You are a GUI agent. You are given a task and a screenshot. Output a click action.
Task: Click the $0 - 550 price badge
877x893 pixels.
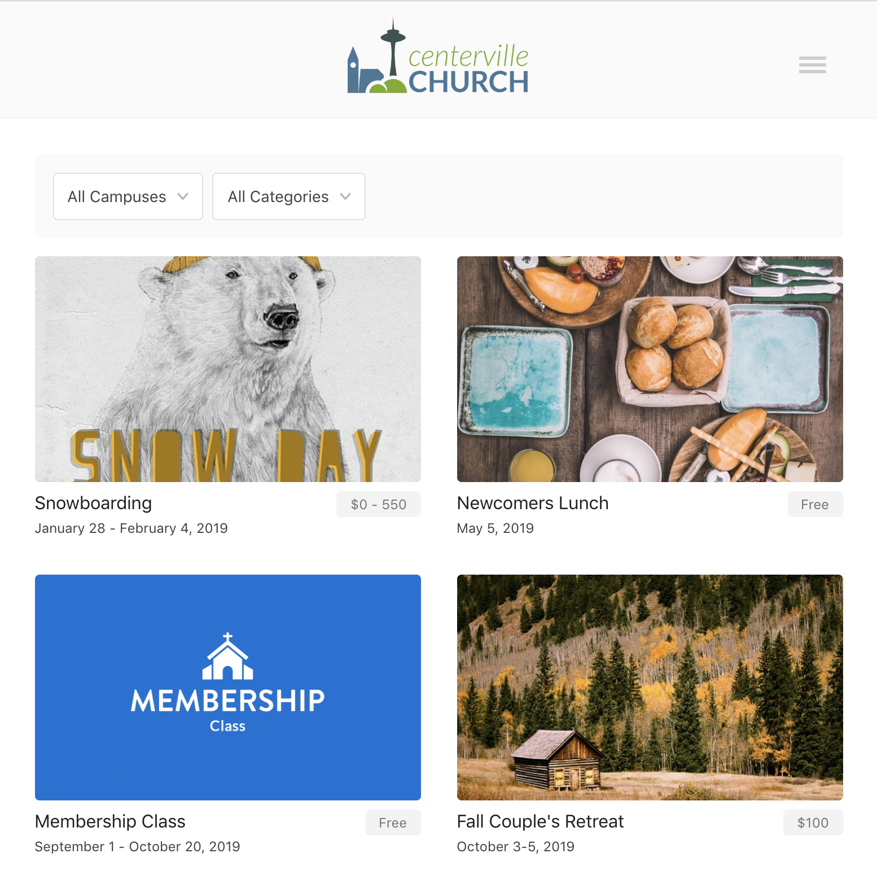coord(379,504)
